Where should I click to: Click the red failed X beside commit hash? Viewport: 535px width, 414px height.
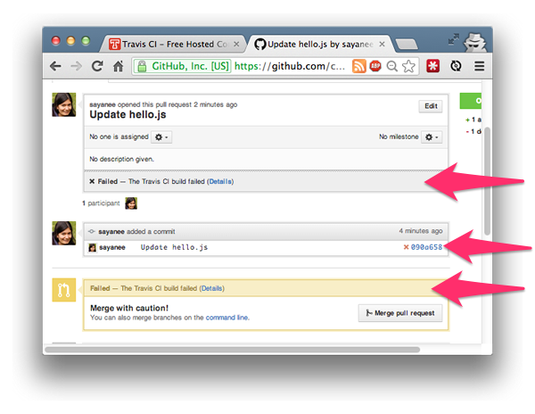(406, 247)
